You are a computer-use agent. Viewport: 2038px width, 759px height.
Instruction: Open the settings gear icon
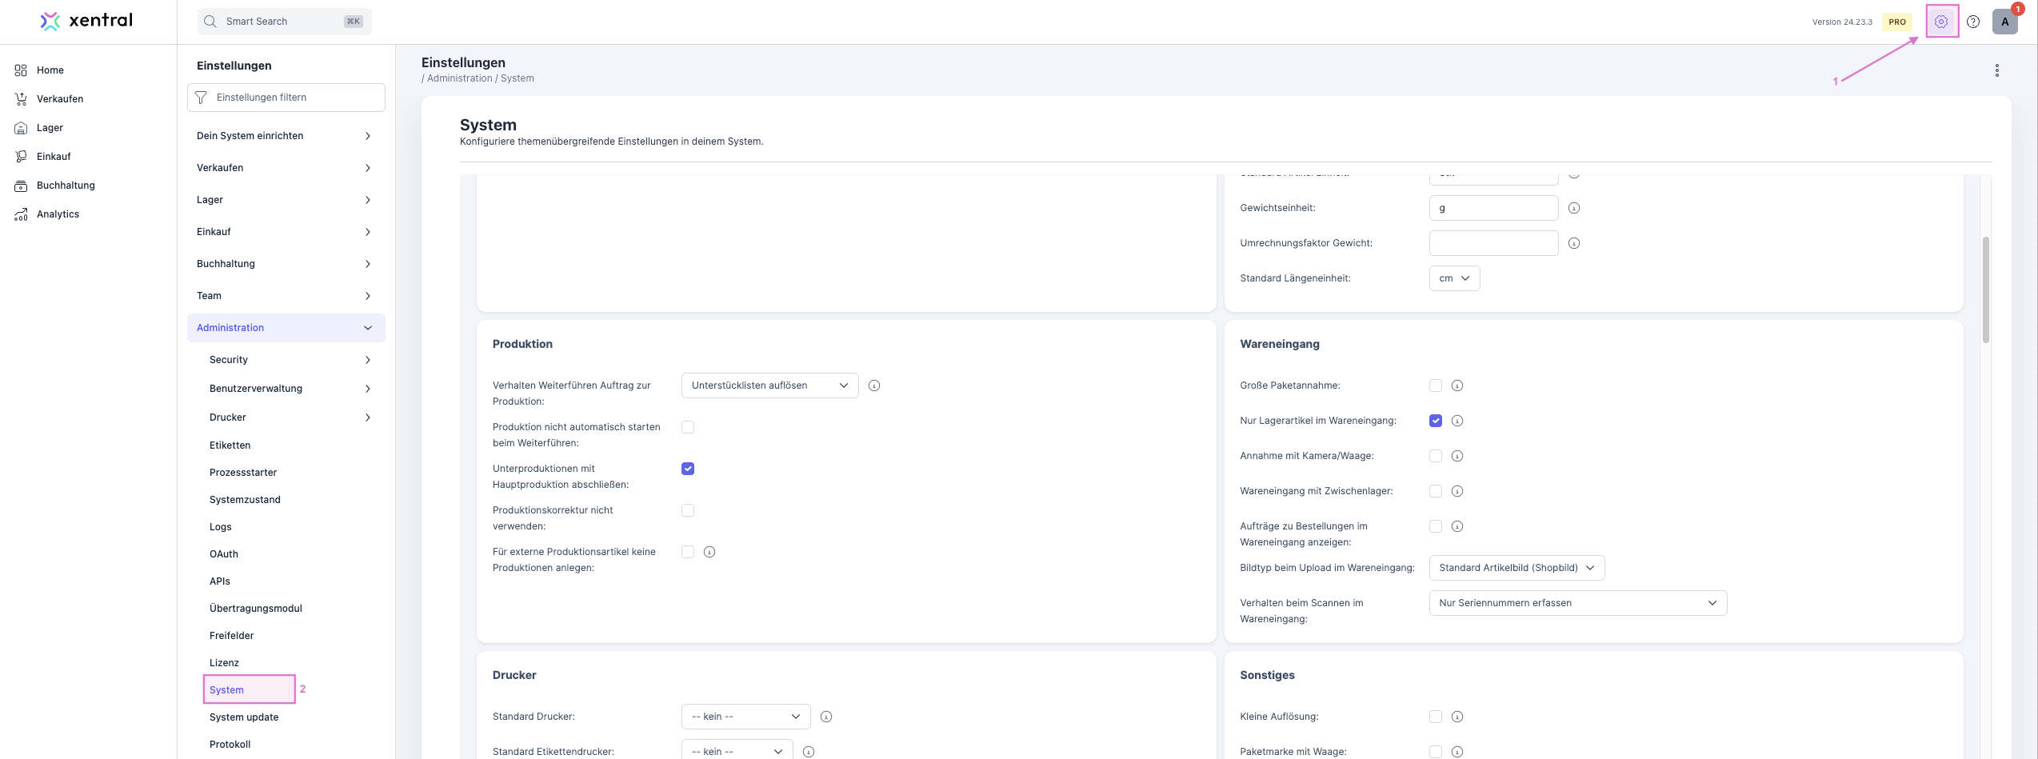[x=1941, y=22]
